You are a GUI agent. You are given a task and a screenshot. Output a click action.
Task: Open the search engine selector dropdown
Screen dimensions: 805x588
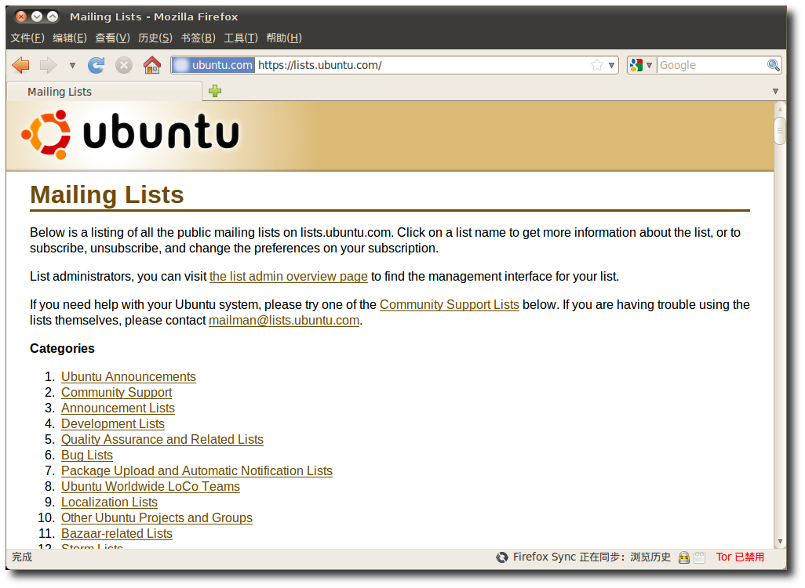coord(641,65)
